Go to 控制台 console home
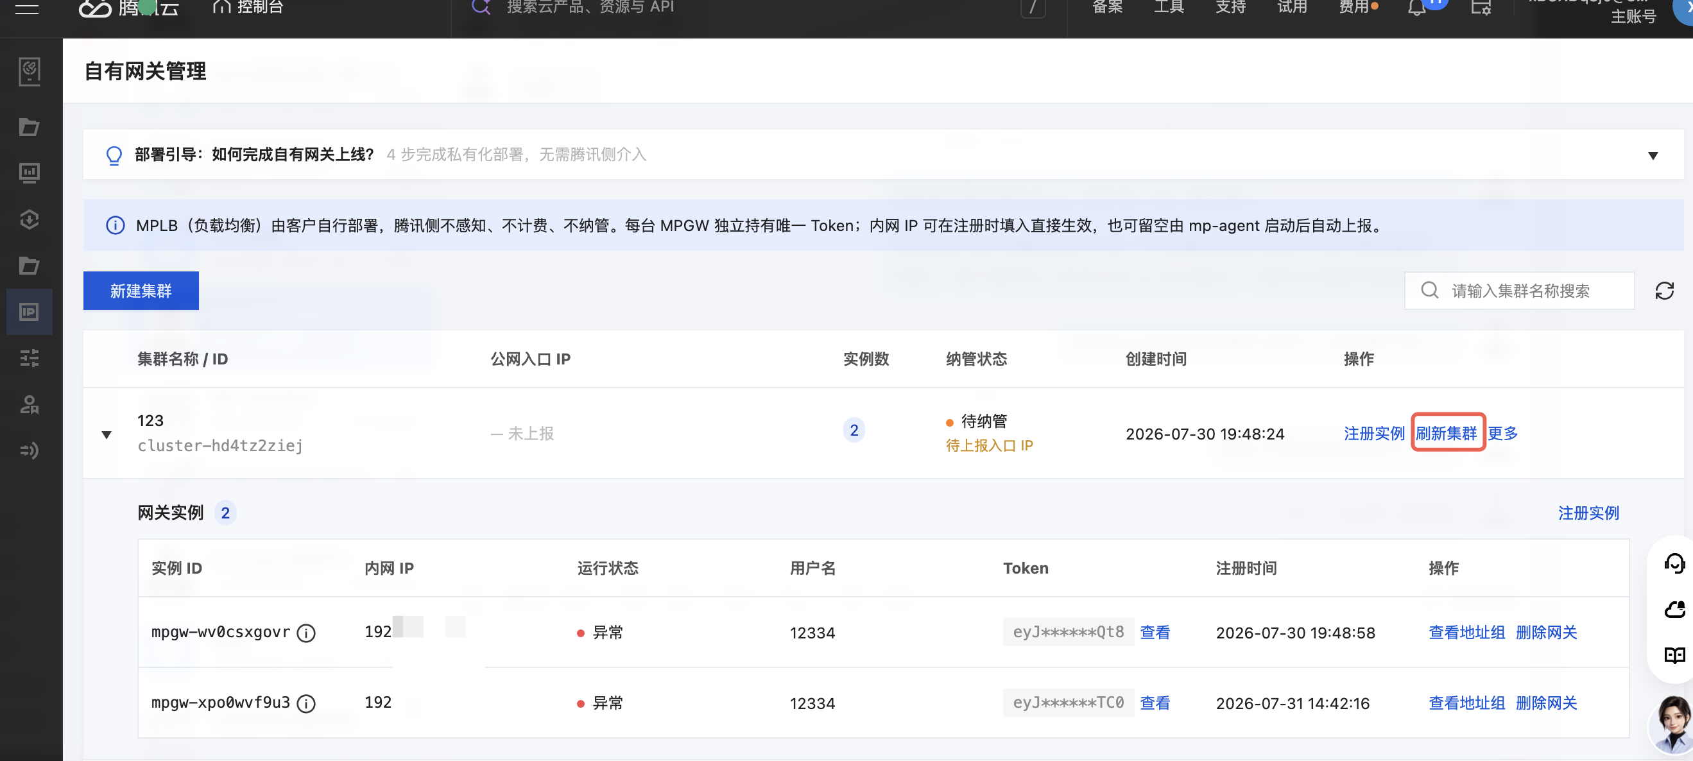Screen dimensions: 1693x761 [x=248, y=6]
